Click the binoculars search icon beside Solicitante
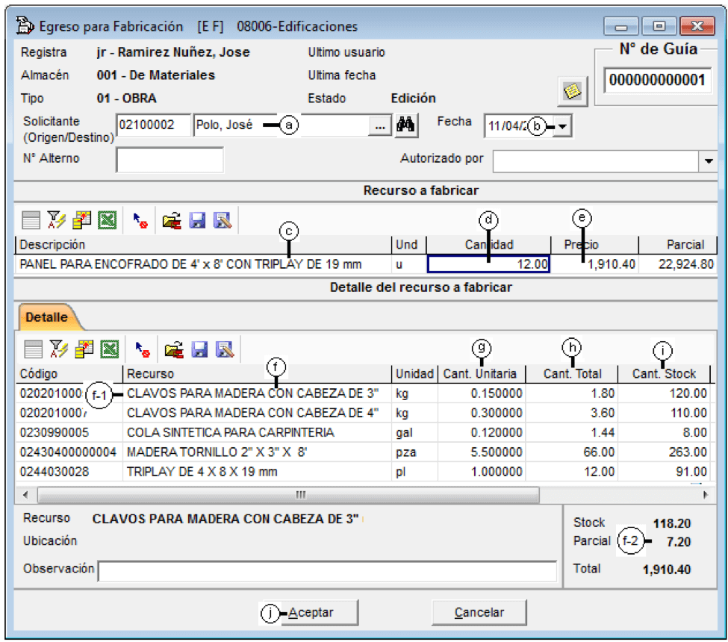The image size is (728, 642). click(x=405, y=125)
